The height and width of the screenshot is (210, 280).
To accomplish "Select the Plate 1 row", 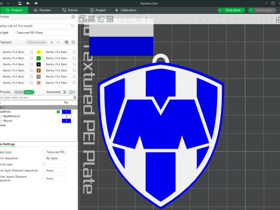I will [38, 107].
